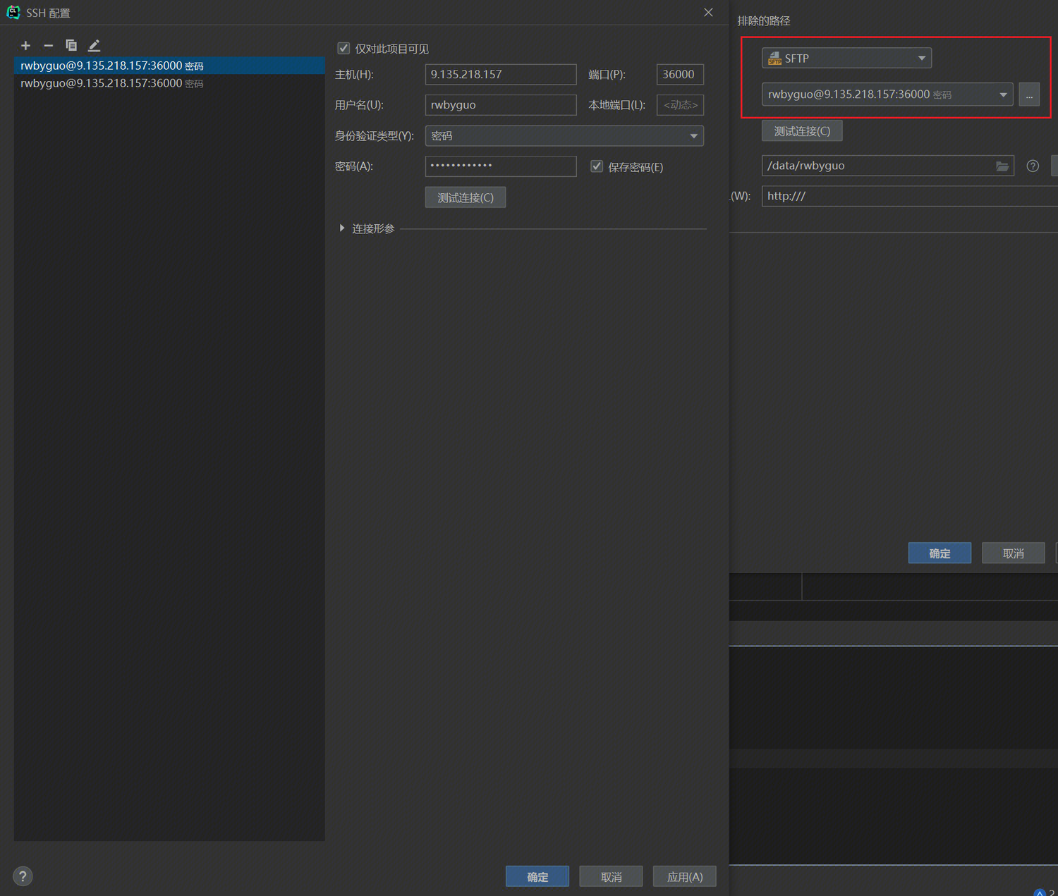Open the 身份验证类型 dropdown
Viewport: 1058px width, 896px height.
(x=564, y=136)
